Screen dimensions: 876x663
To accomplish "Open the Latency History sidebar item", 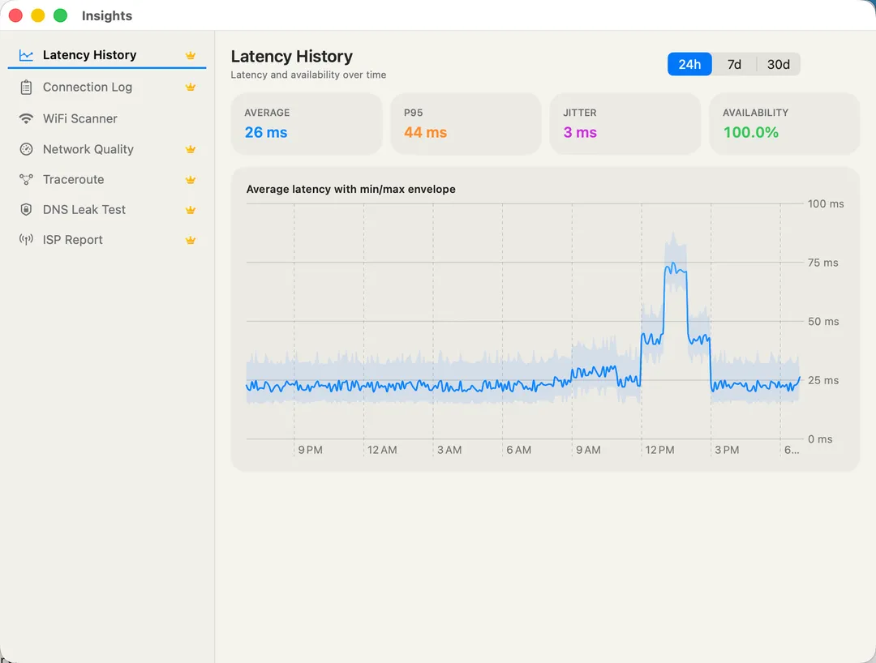I will (x=107, y=54).
